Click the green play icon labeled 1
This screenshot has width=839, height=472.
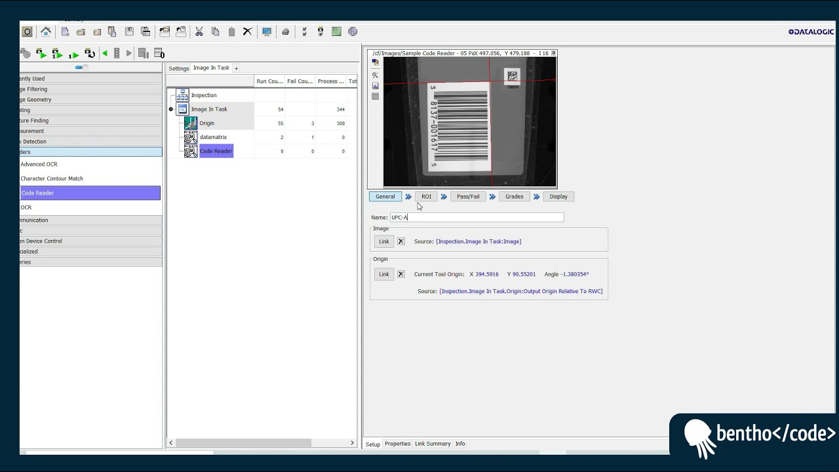pyautogui.click(x=73, y=54)
